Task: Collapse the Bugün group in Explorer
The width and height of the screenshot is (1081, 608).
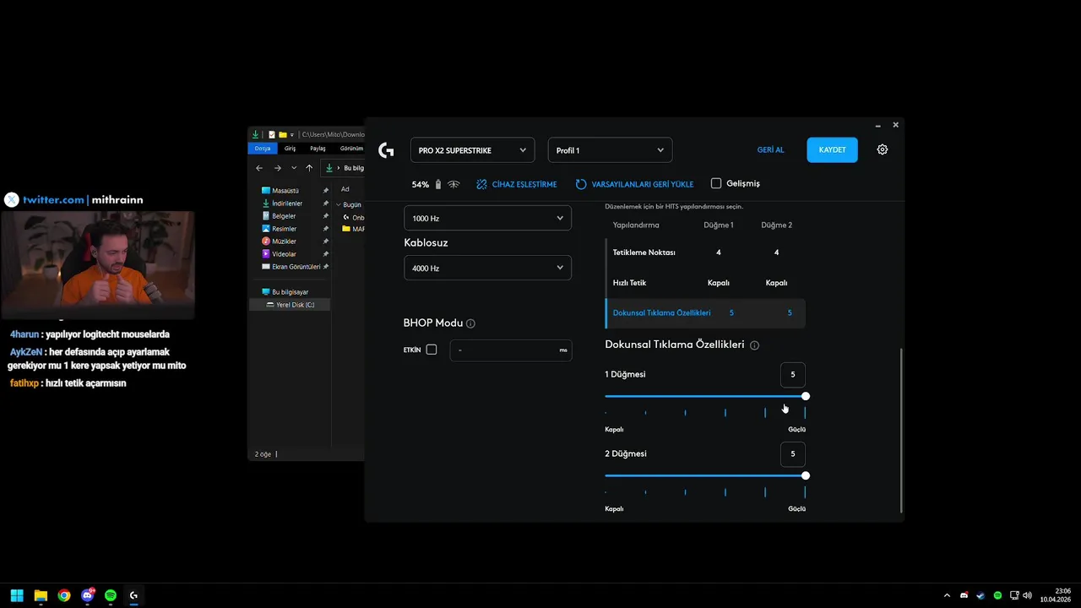Action: coord(339,204)
